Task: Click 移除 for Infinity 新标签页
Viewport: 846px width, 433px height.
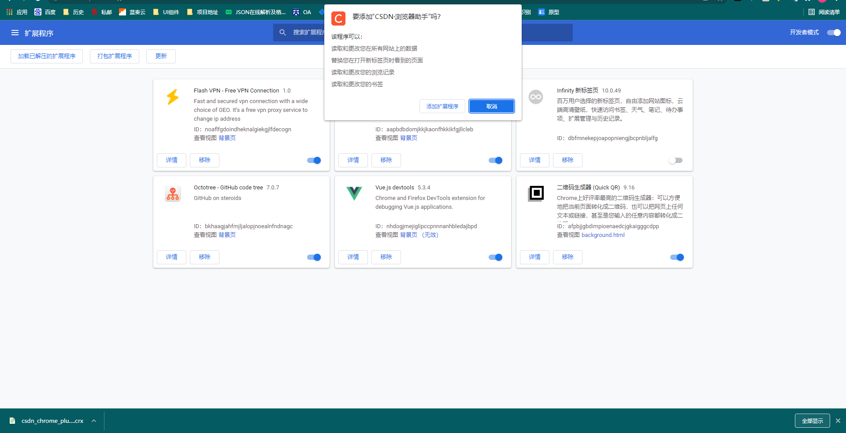Action: [x=568, y=160]
